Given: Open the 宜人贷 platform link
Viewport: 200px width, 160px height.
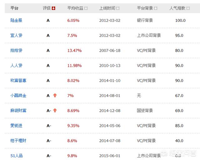Looking at the screenshot, I should pos(16,36).
